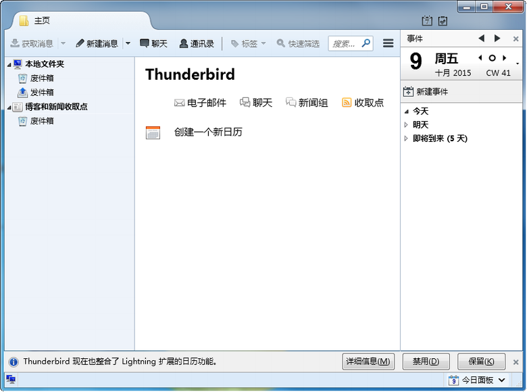The image size is (527, 392).
Task: Open the 获取消息 dropdown arrow
Action: click(x=63, y=43)
